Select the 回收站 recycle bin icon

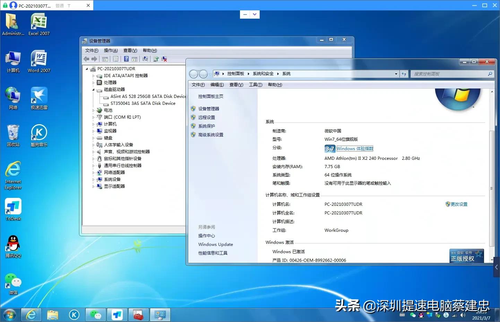pos(13,135)
